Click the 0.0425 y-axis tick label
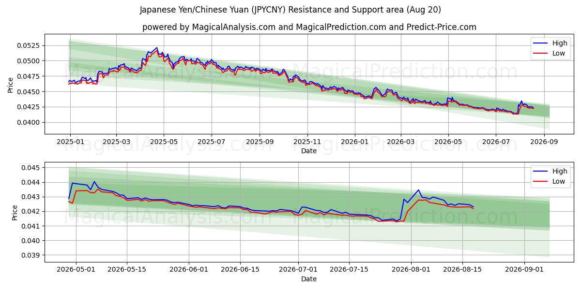This screenshot has height=290, width=581. [30, 107]
